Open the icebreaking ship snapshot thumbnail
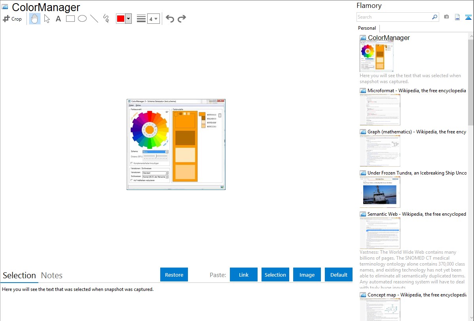474x321 pixels. click(380, 192)
